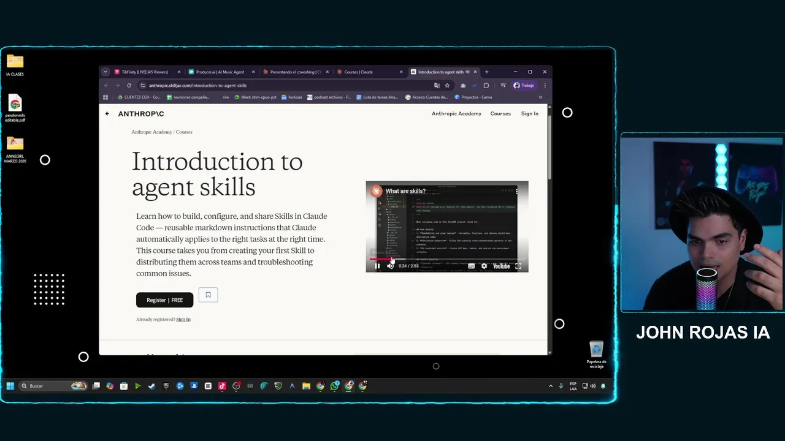Open Anthropic Academy nav link
The width and height of the screenshot is (785, 441).
pyautogui.click(x=456, y=113)
